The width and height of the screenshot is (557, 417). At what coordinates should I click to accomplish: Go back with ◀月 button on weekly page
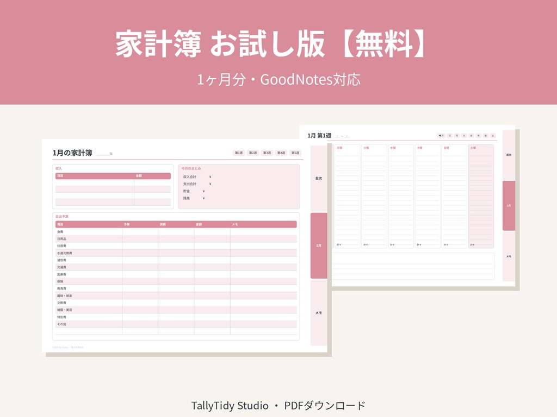click(441, 135)
